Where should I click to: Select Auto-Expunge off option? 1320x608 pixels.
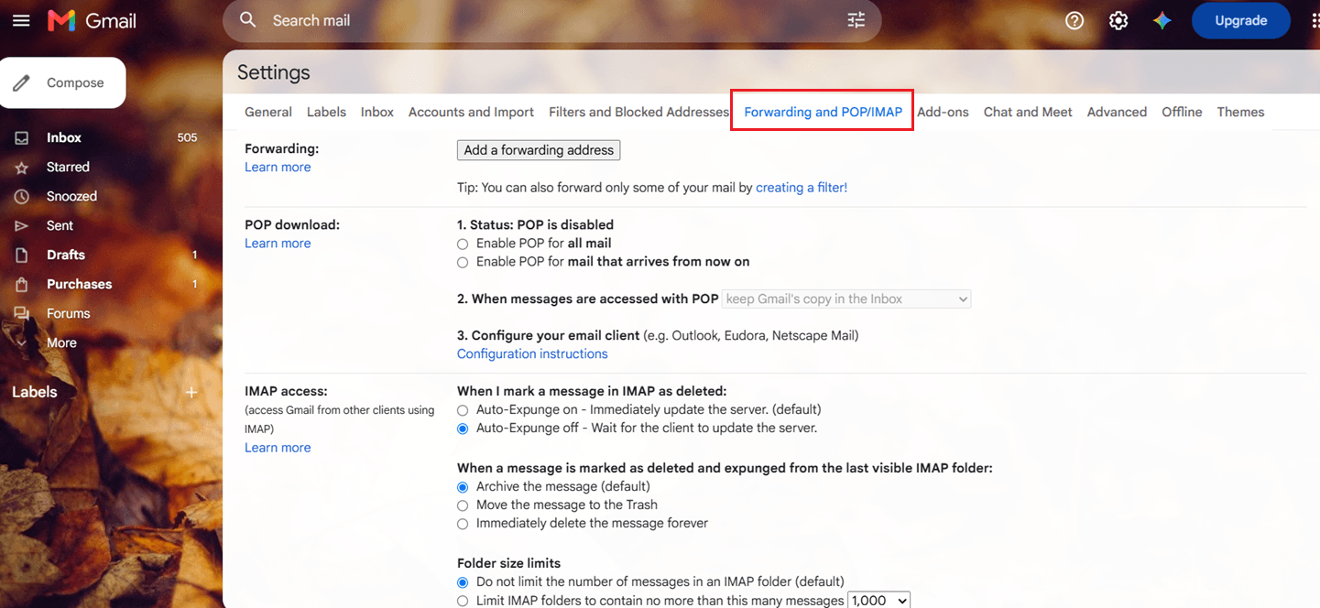(463, 429)
